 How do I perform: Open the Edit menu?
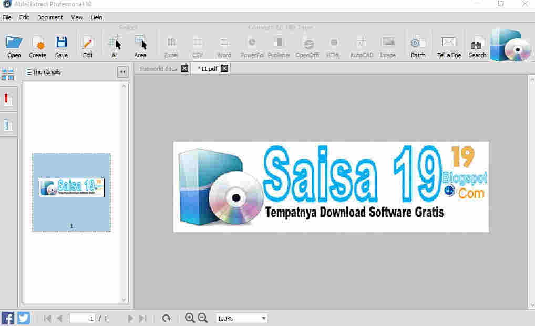tap(24, 17)
